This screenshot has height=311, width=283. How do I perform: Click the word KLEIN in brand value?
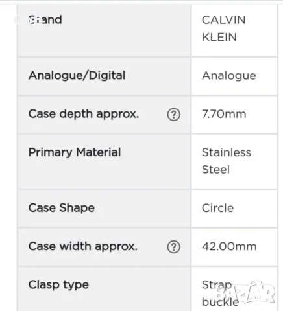point(219,37)
